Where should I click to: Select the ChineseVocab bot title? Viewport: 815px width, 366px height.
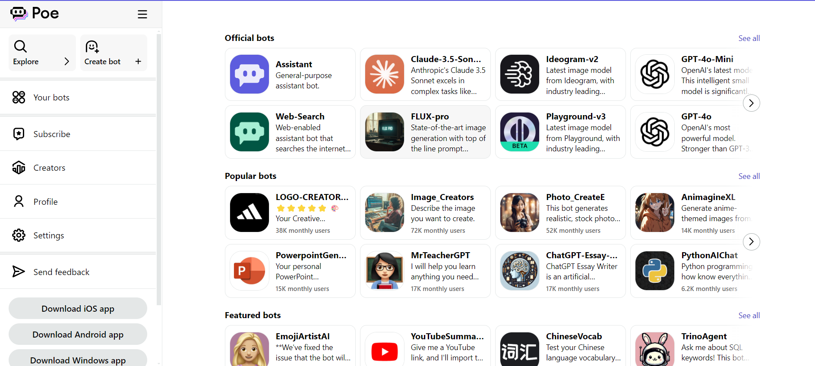574,336
